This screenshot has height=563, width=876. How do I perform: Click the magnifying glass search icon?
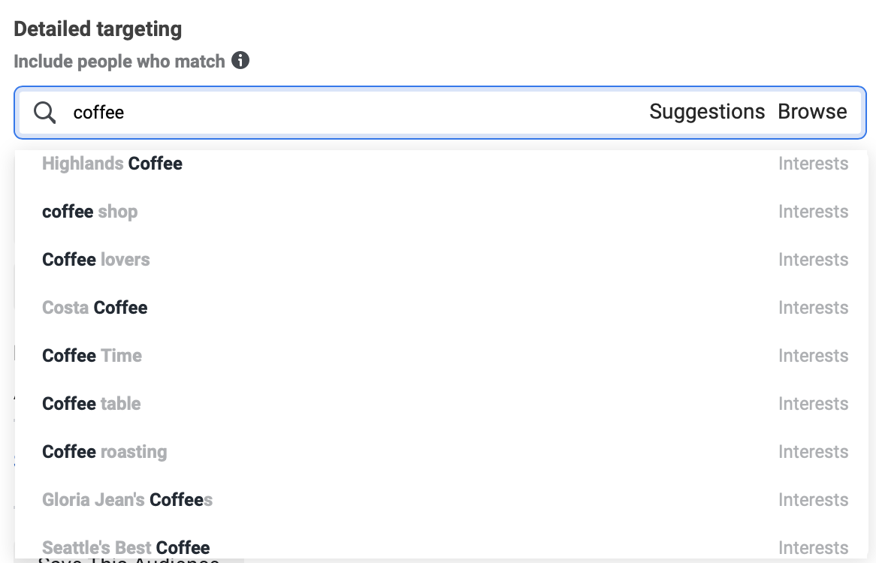[x=45, y=113]
